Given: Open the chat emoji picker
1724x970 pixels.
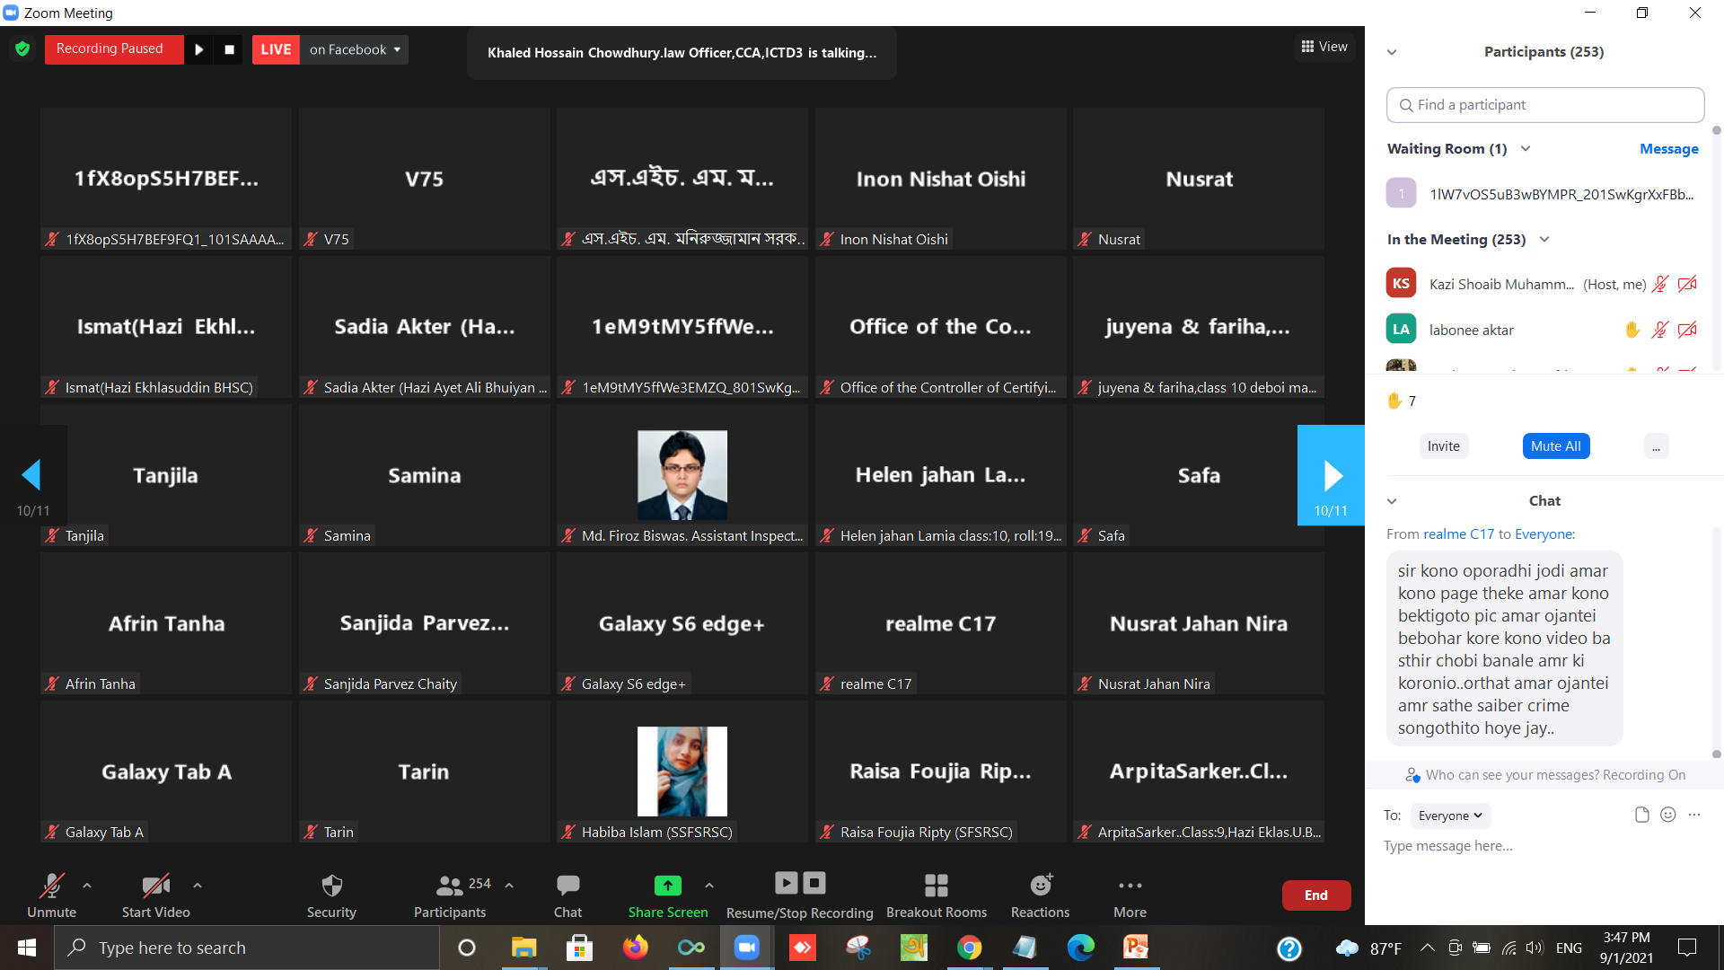Looking at the screenshot, I should click(1667, 815).
